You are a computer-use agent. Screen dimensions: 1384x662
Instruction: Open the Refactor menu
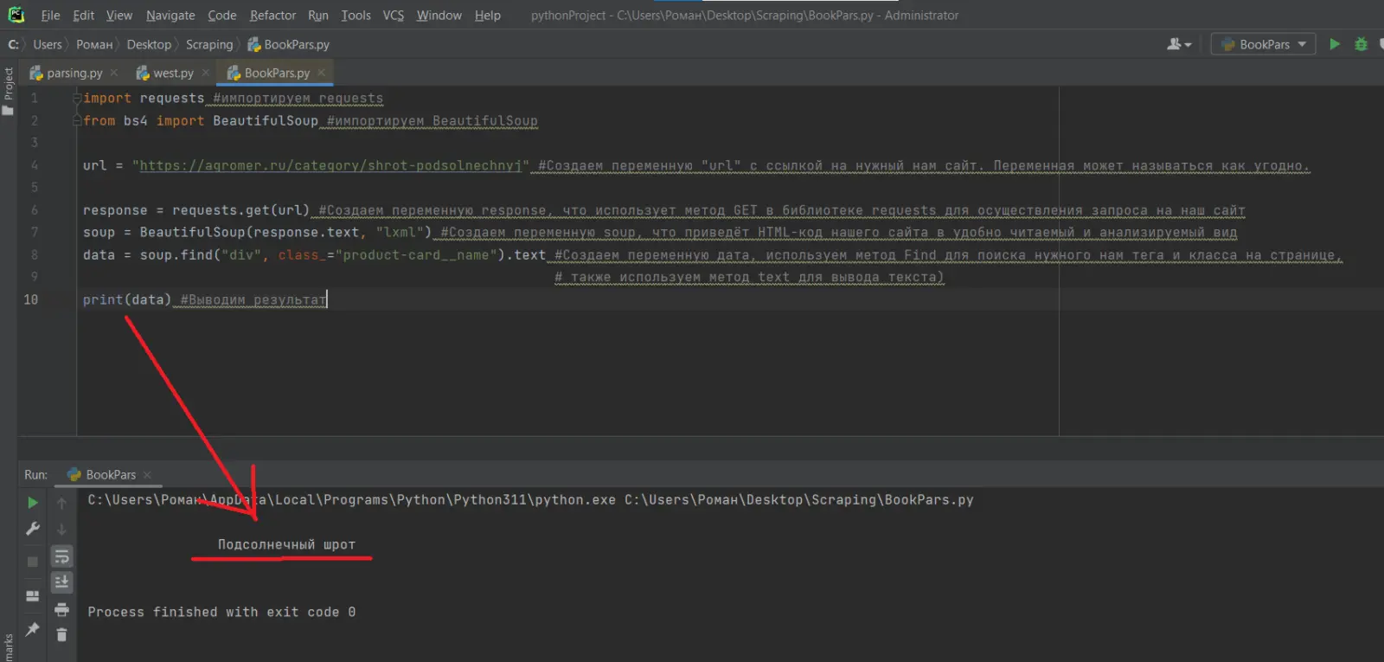(x=272, y=16)
